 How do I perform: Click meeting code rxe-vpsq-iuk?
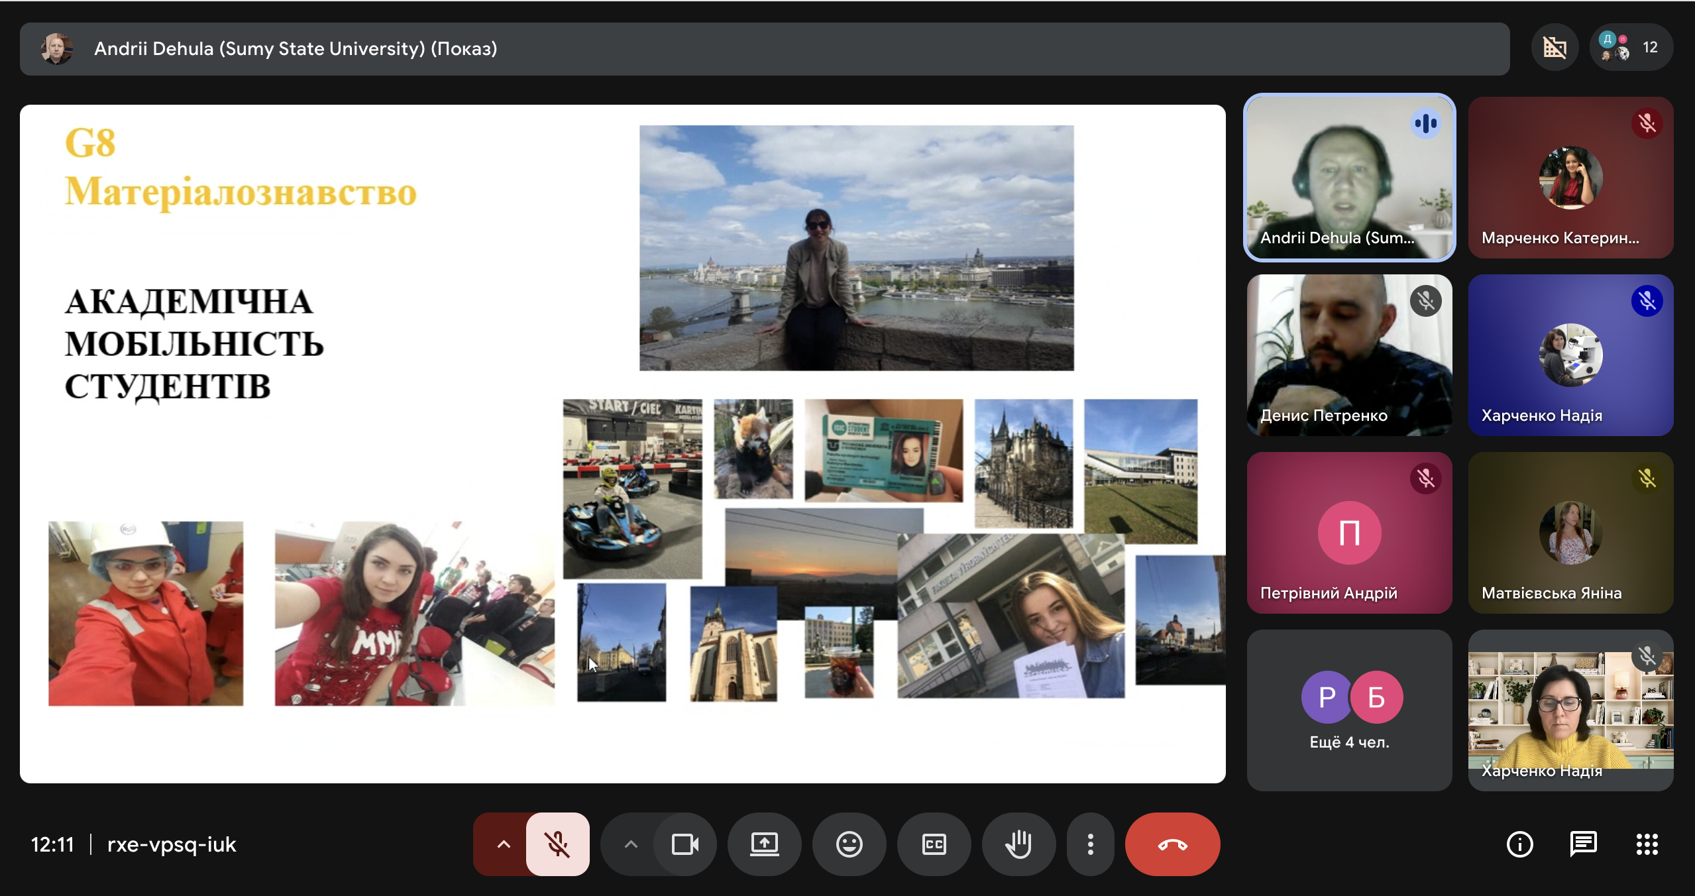coord(172,844)
